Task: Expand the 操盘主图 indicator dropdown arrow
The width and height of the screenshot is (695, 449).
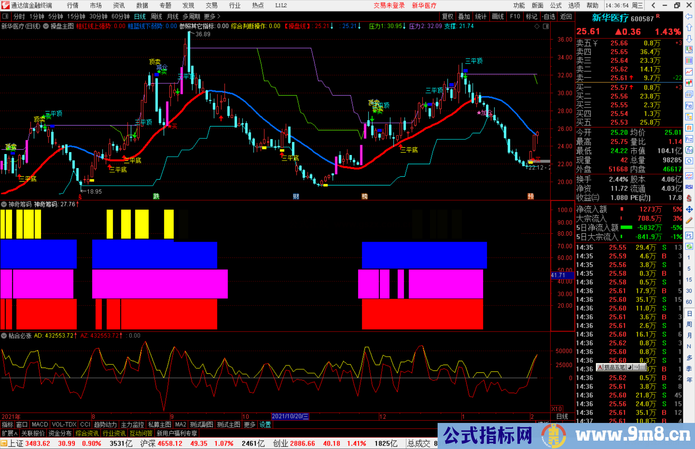Action: pos(46,26)
